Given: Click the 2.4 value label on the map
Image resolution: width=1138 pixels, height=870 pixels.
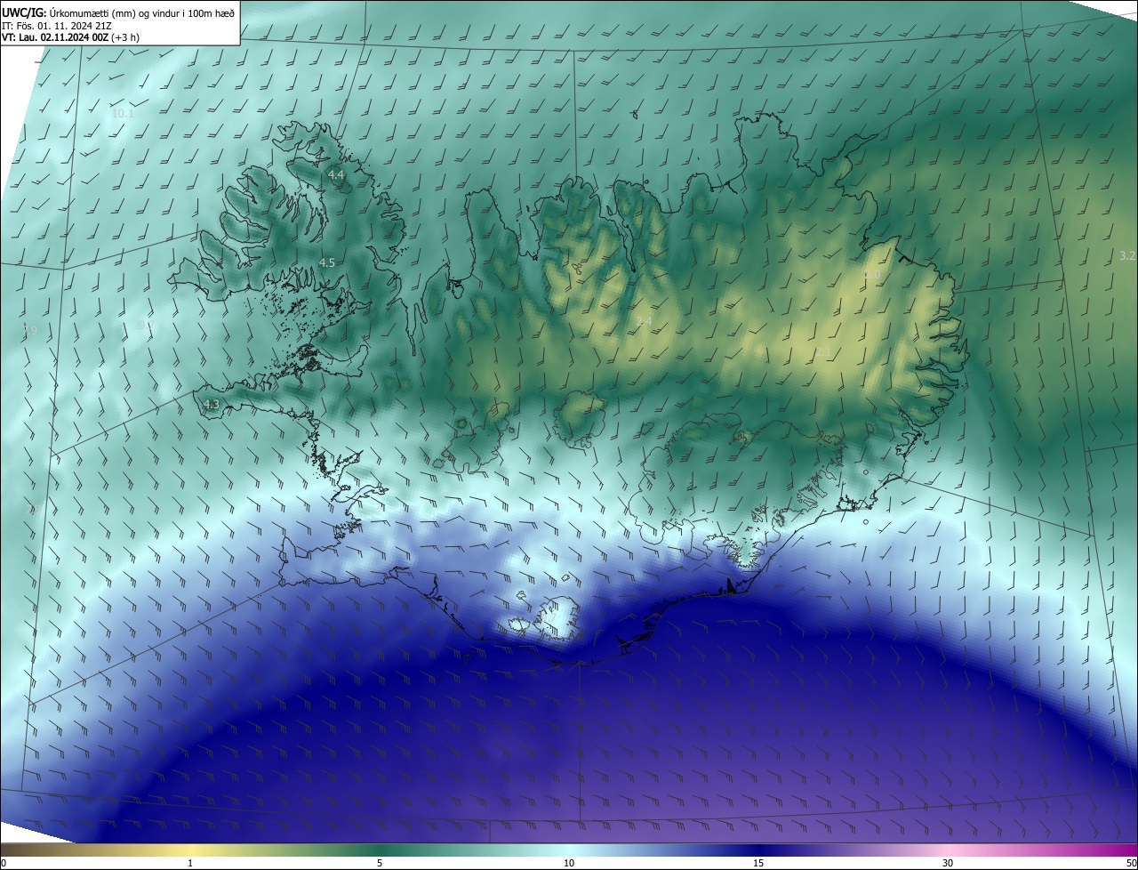Looking at the screenshot, I should 645,321.
